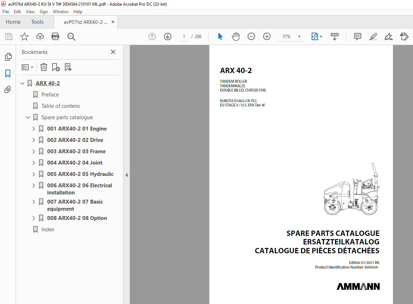Zoom in with plus button

pyautogui.click(x=267, y=37)
